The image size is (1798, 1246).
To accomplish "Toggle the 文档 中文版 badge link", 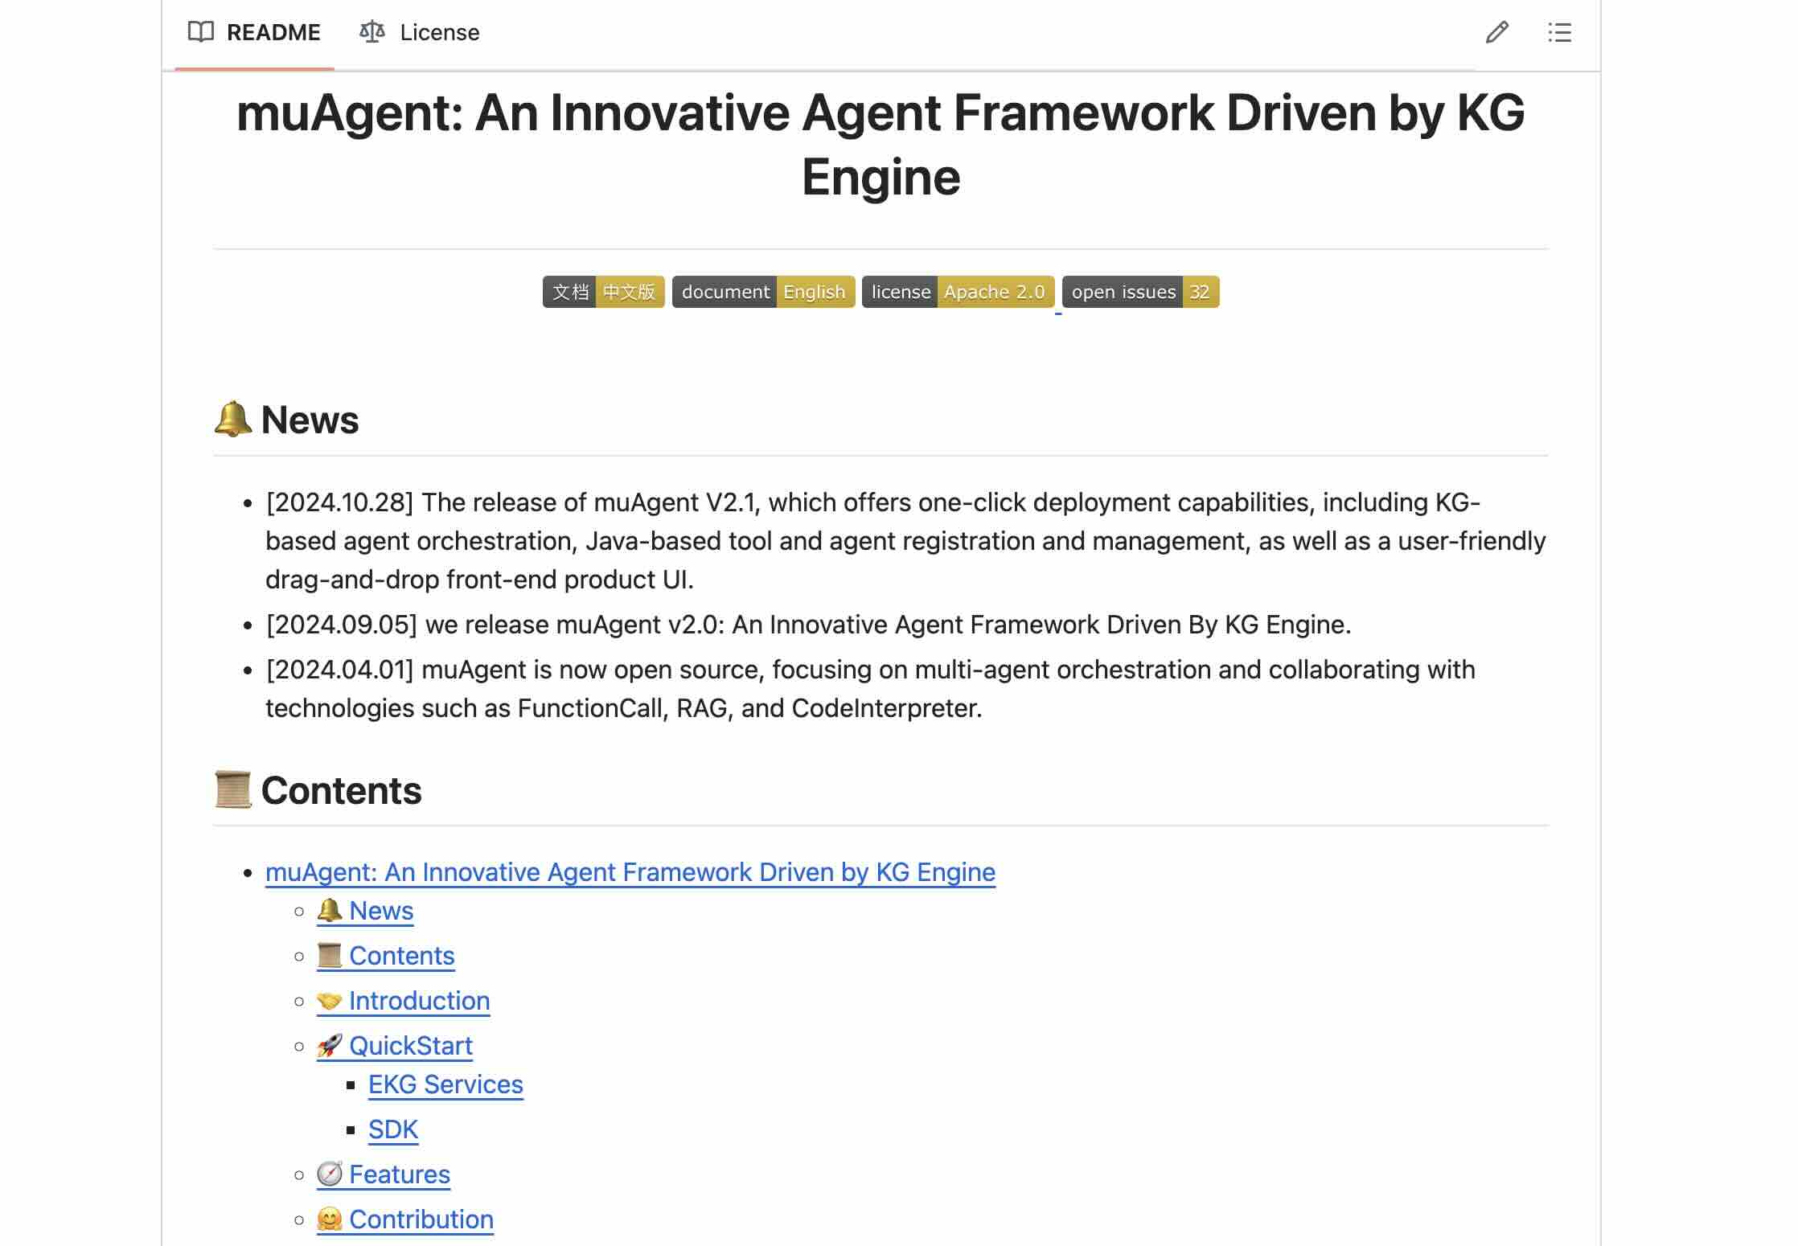I will [x=601, y=291].
